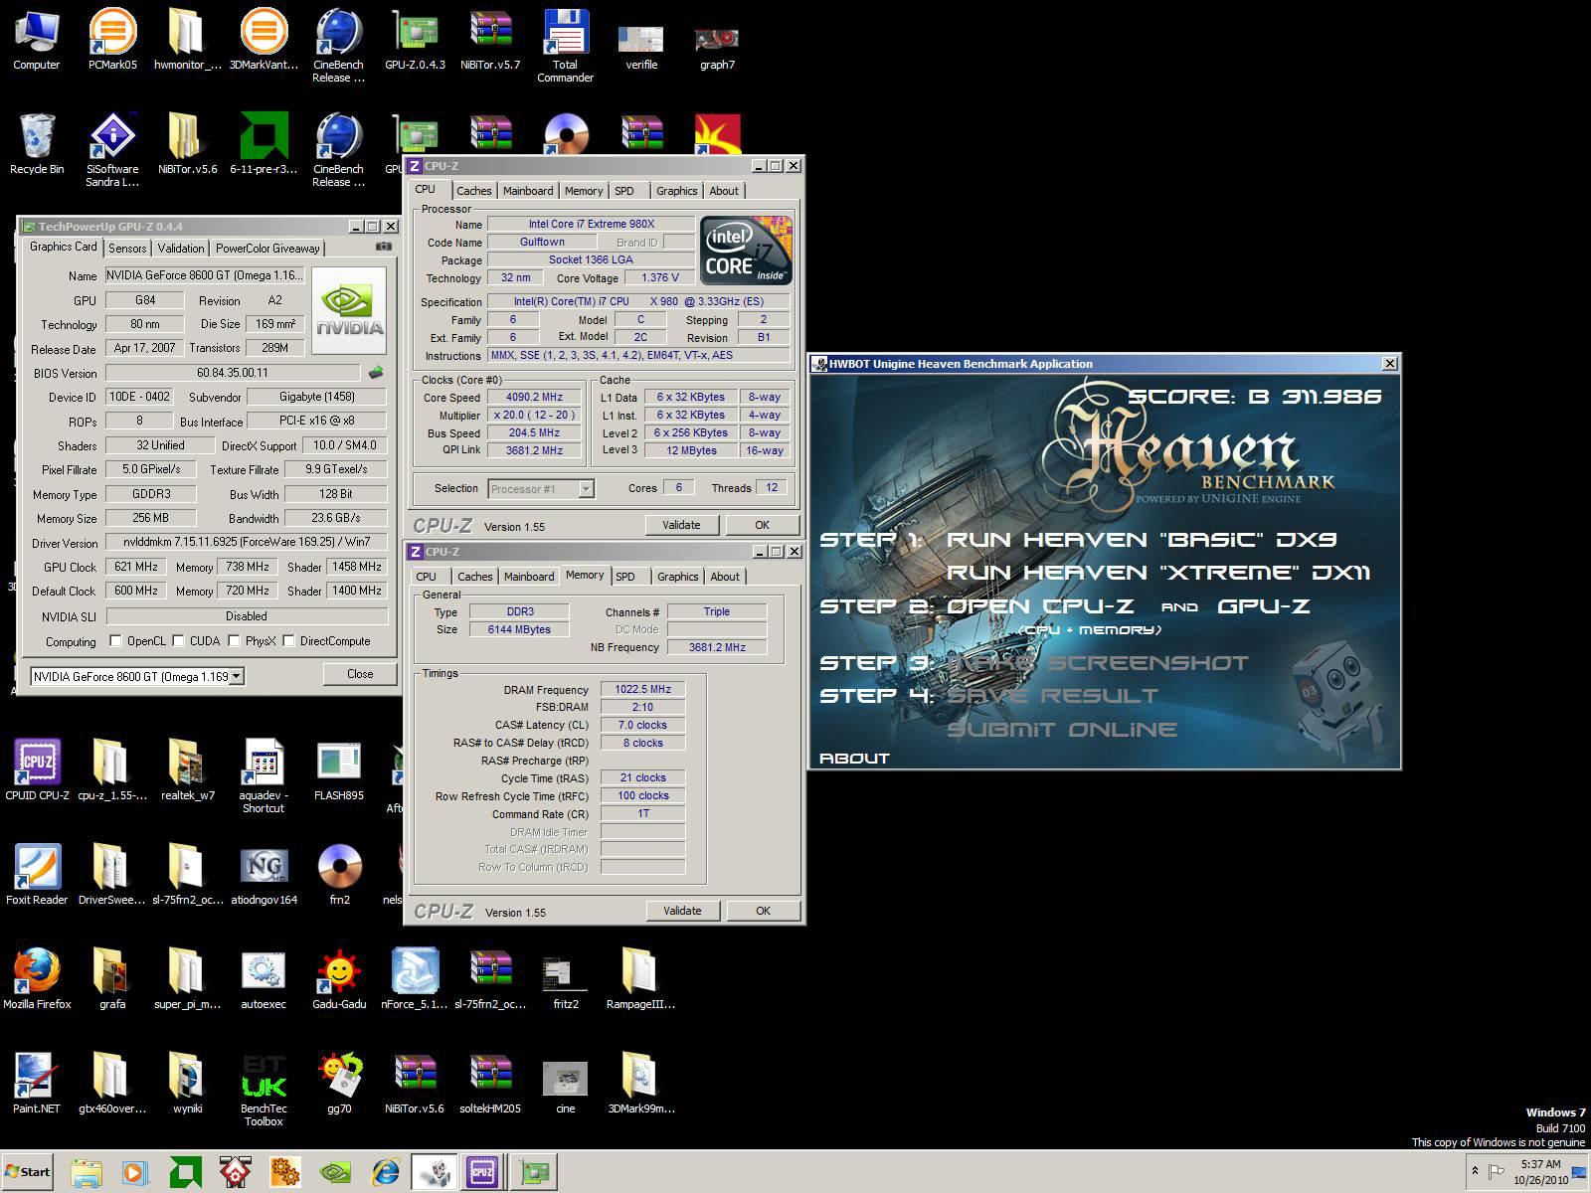Open the 6-11-pre-r3 AMD icon
This screenshot has width=1591, height=1193.
(264, 144)
